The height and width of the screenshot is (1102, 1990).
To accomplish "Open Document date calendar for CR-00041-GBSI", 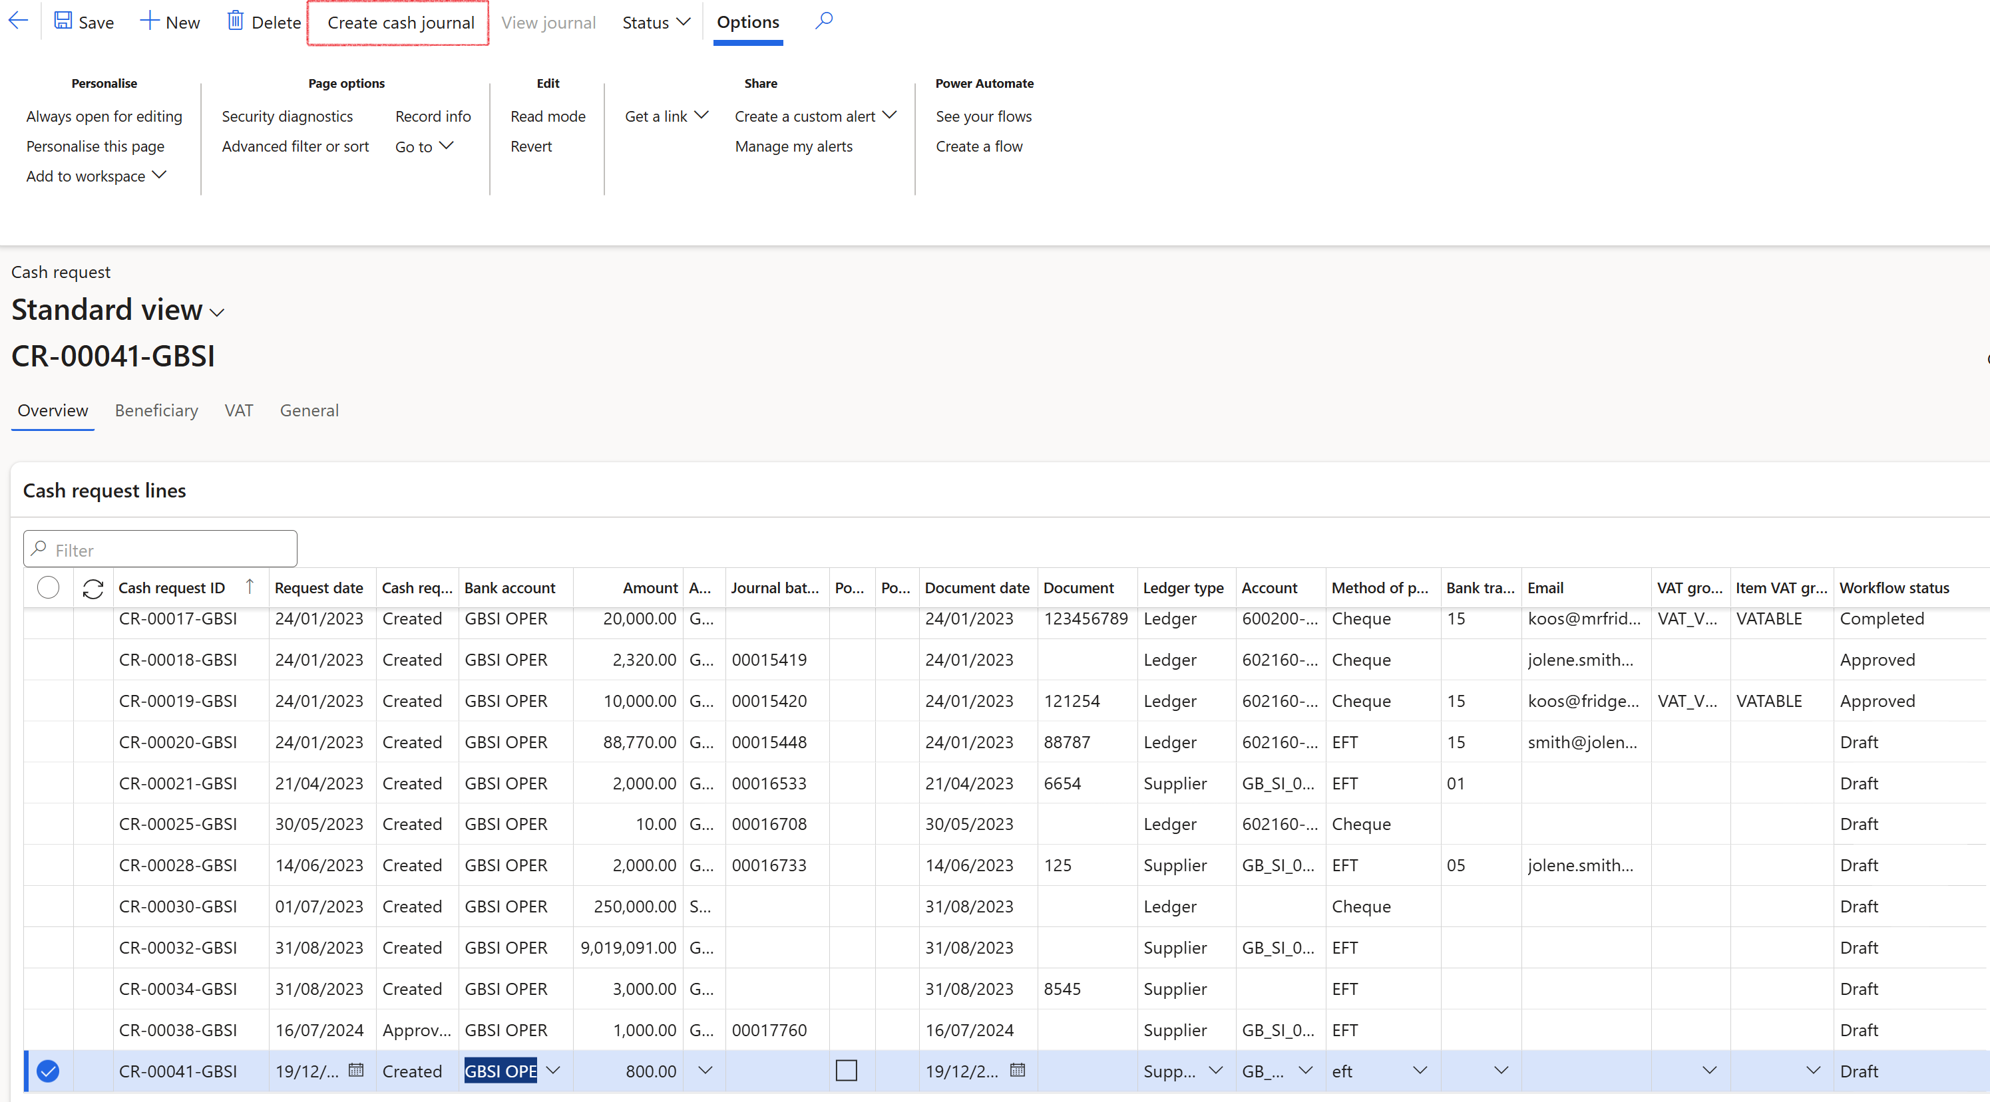I will tap(1018, 1069).
